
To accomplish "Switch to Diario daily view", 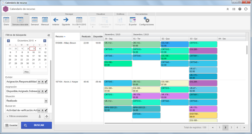I will (x=6, y=21).
